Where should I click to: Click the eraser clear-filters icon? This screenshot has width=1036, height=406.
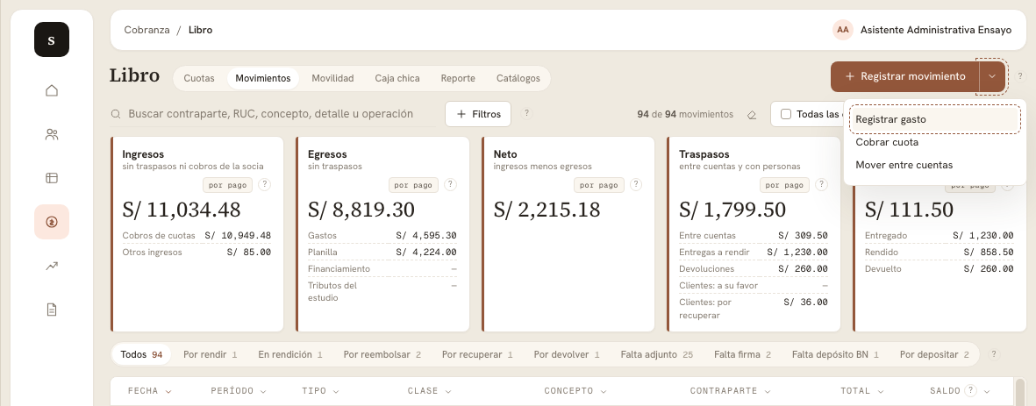tap(751, 114)
